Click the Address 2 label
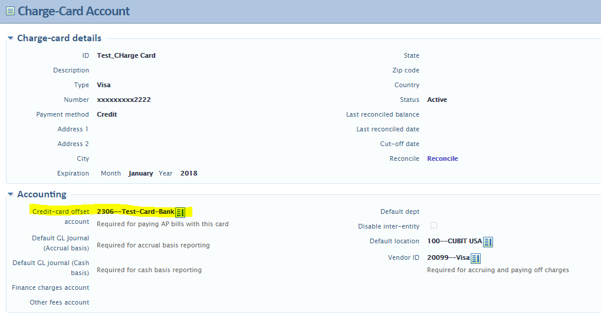601x334 pixels. pyautogui.click(x=73, y=144)
